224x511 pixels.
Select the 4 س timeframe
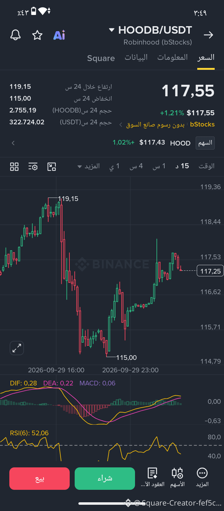pyautogui.click(x=136, y=166)
